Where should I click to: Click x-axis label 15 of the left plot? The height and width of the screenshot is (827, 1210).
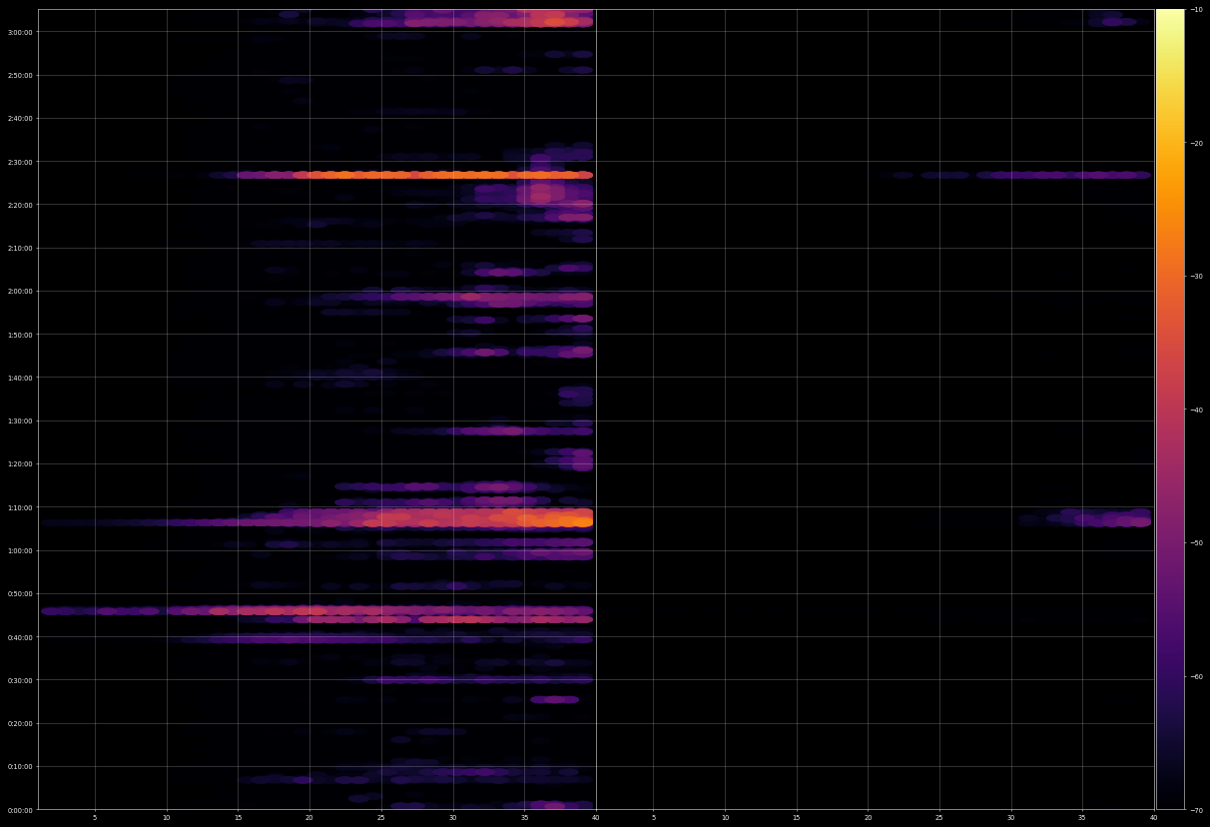[x=238, y=818]
